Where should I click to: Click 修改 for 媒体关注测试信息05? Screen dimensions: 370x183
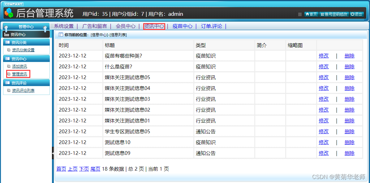324,78
